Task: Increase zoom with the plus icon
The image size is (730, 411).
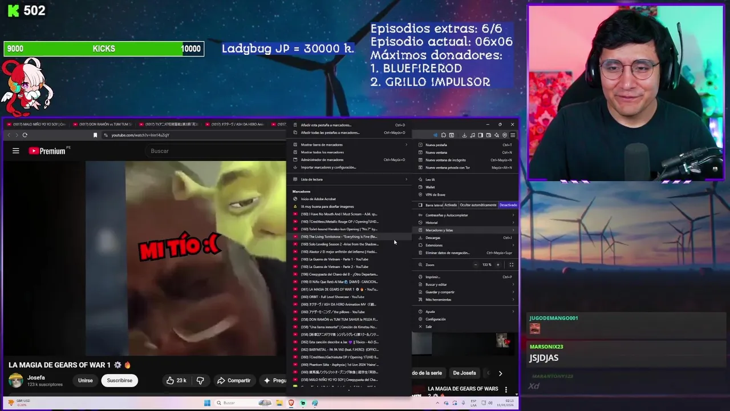Action: pos(498,265)
